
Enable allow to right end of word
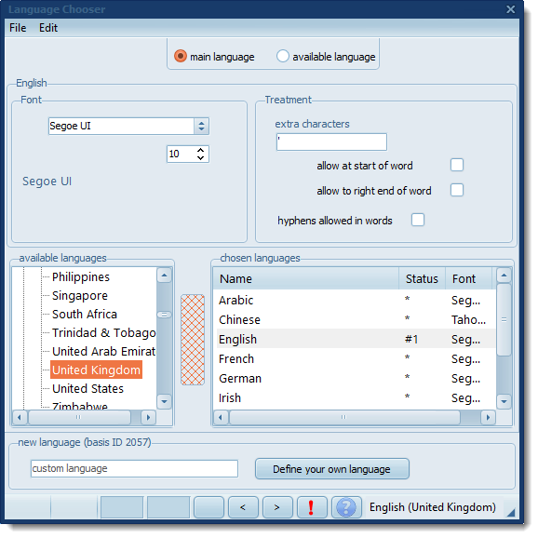tap(457, 190)
